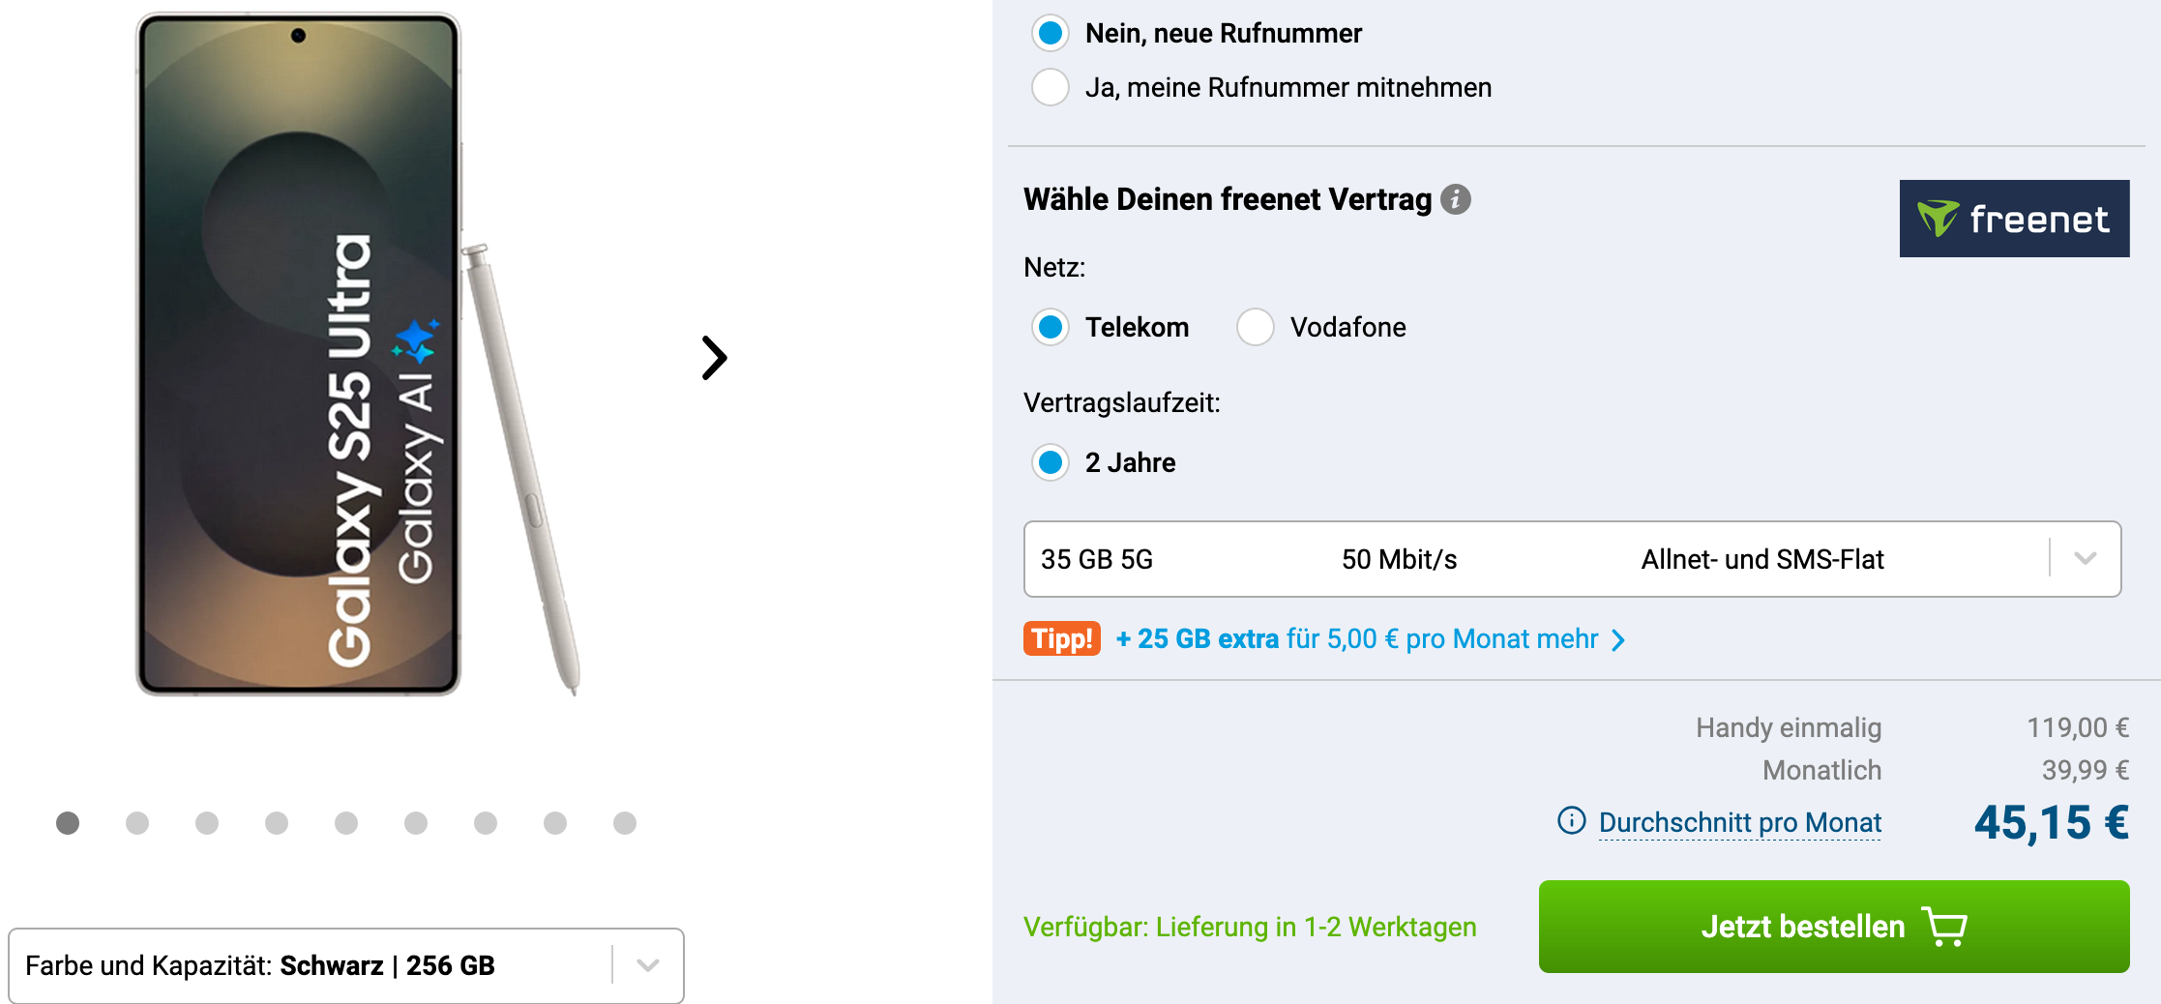This screenshot has width=2161, height=1004.
Task: Click the shopping cart icon on order button
Action: pyautogui.click(x=1944, y=927)
